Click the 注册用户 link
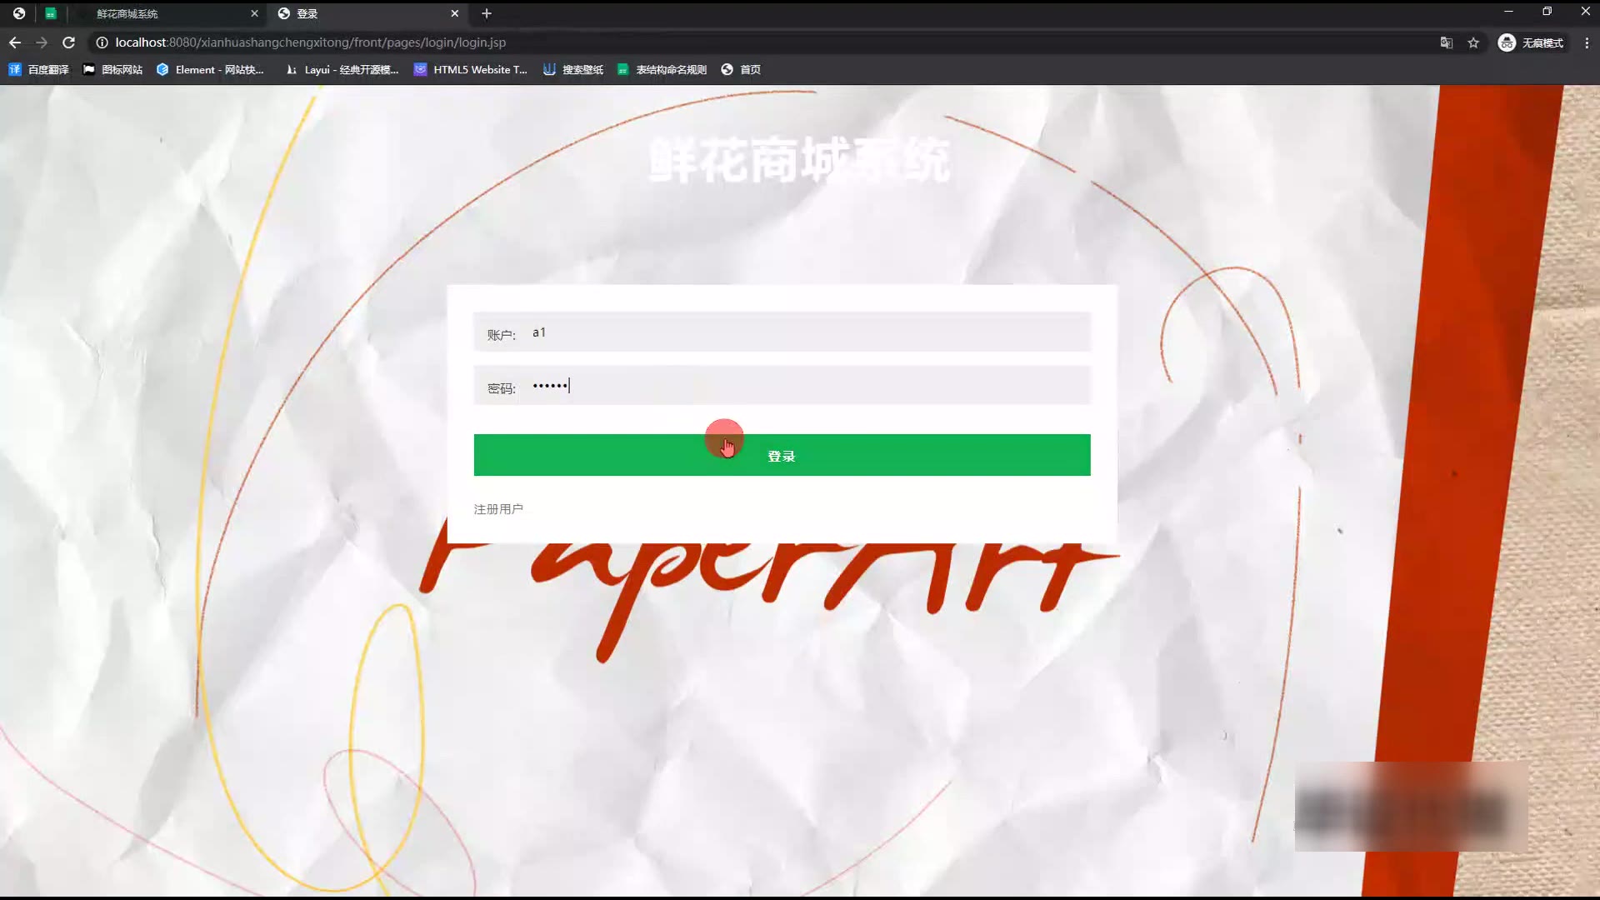Image resolution: width=1600 pixels, height=900 pixels. [498, 509]
